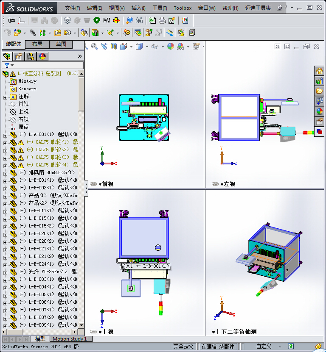Open the Design Library task pane icon

tap(319, 81)
